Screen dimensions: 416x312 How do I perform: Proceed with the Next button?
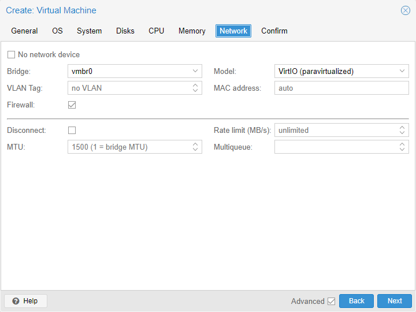point(395,301)
